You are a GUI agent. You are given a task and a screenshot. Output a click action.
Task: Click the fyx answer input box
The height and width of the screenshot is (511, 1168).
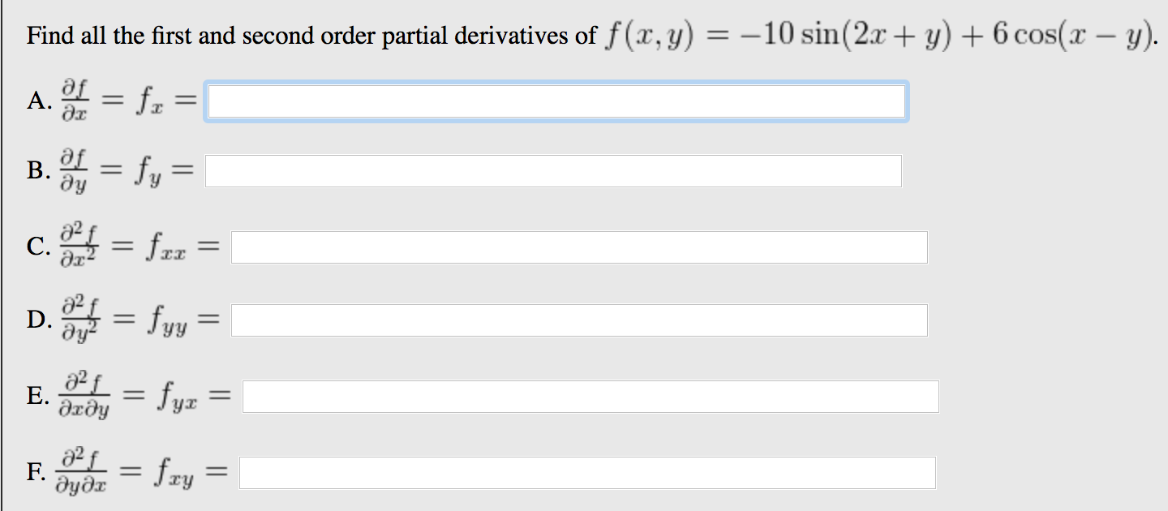589,396
